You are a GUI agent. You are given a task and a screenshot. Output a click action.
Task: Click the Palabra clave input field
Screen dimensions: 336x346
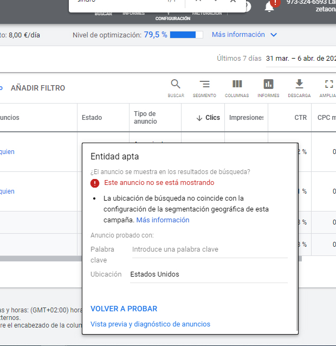tap(209, 249)
